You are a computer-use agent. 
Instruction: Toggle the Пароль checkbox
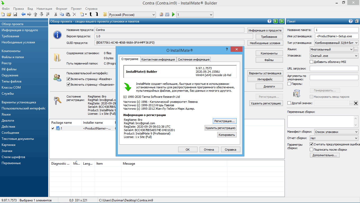[x=289, y=84]
